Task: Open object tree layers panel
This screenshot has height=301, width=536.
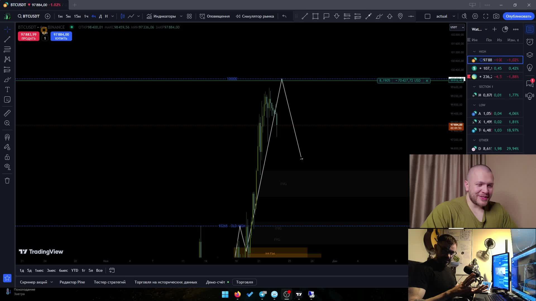Action: [530, 55]
